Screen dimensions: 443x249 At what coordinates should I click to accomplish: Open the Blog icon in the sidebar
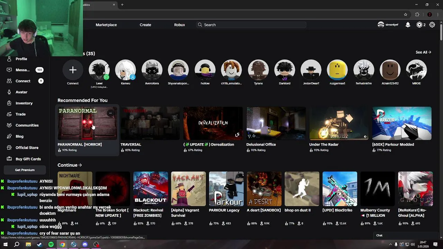point(9,136)
